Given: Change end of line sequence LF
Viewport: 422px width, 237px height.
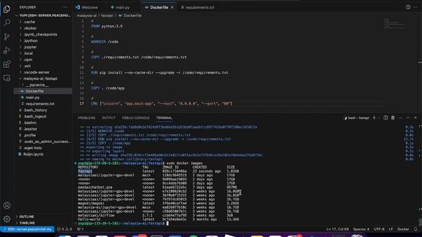Looking at the screenshot, I should click(x=391, y=229).
